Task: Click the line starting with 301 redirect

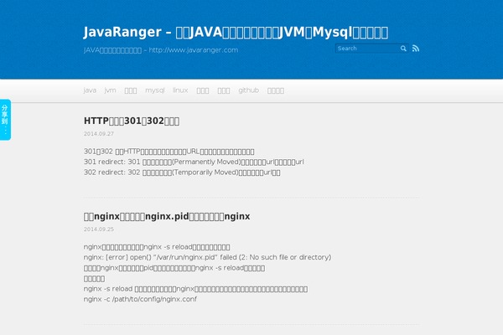Action: click(194, 162)
